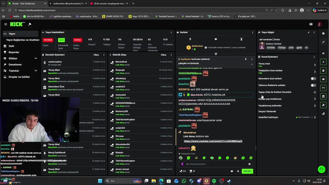329x185 pixels.
Task: Open Yayın İstatistikleri panel options menu
Action: pos(171,32)
